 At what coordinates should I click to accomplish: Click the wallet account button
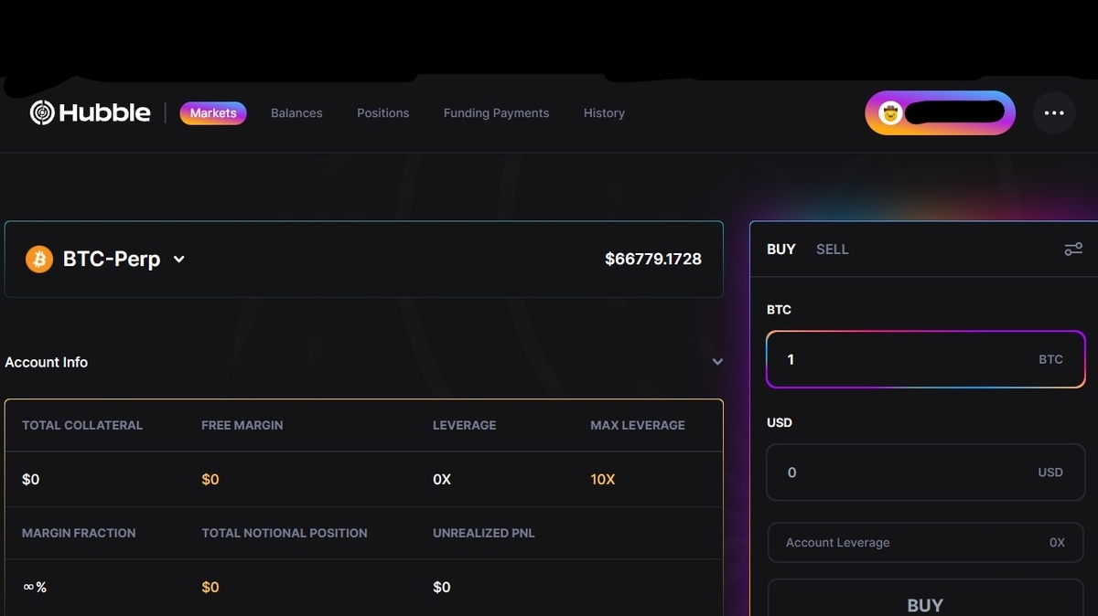click(940, 113)
